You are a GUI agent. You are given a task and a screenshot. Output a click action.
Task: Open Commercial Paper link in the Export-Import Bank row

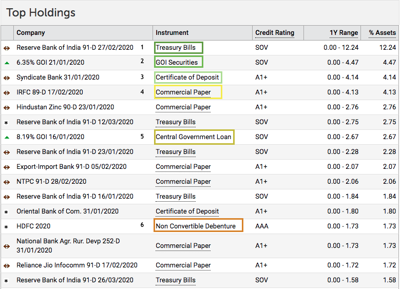point(183,166)
